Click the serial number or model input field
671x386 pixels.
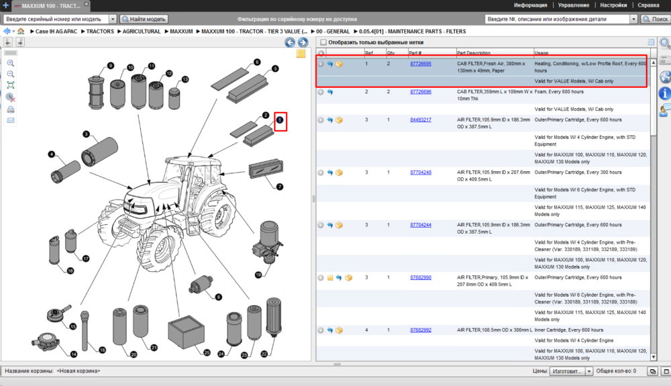pyautogui.click(x=56, y=19)
